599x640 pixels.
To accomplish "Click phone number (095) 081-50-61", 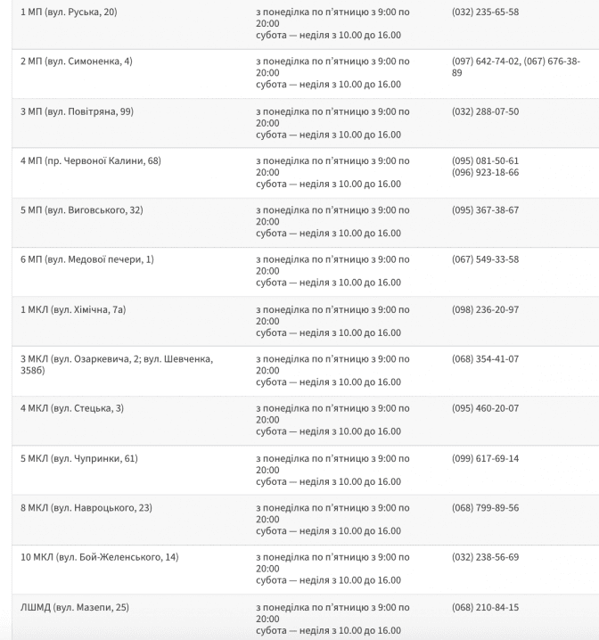I will pos(485,161).
